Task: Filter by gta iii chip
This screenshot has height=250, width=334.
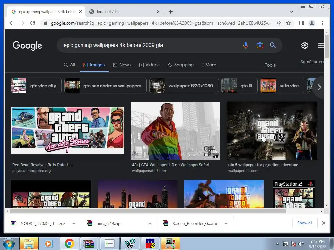Action: click(239, 86)
